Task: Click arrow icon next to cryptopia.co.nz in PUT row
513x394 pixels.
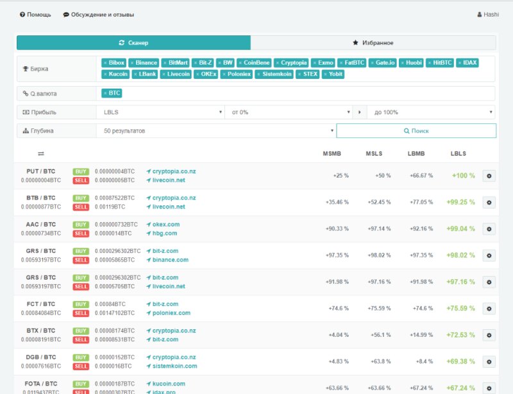Action: pos(149,171)
